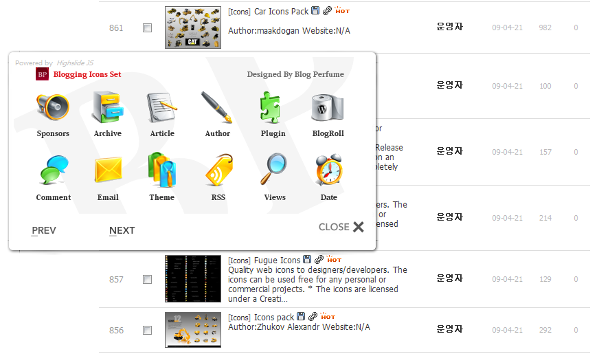Open the Fugue Icons post link
599x354 pixels.
click(x=277, y=261)
